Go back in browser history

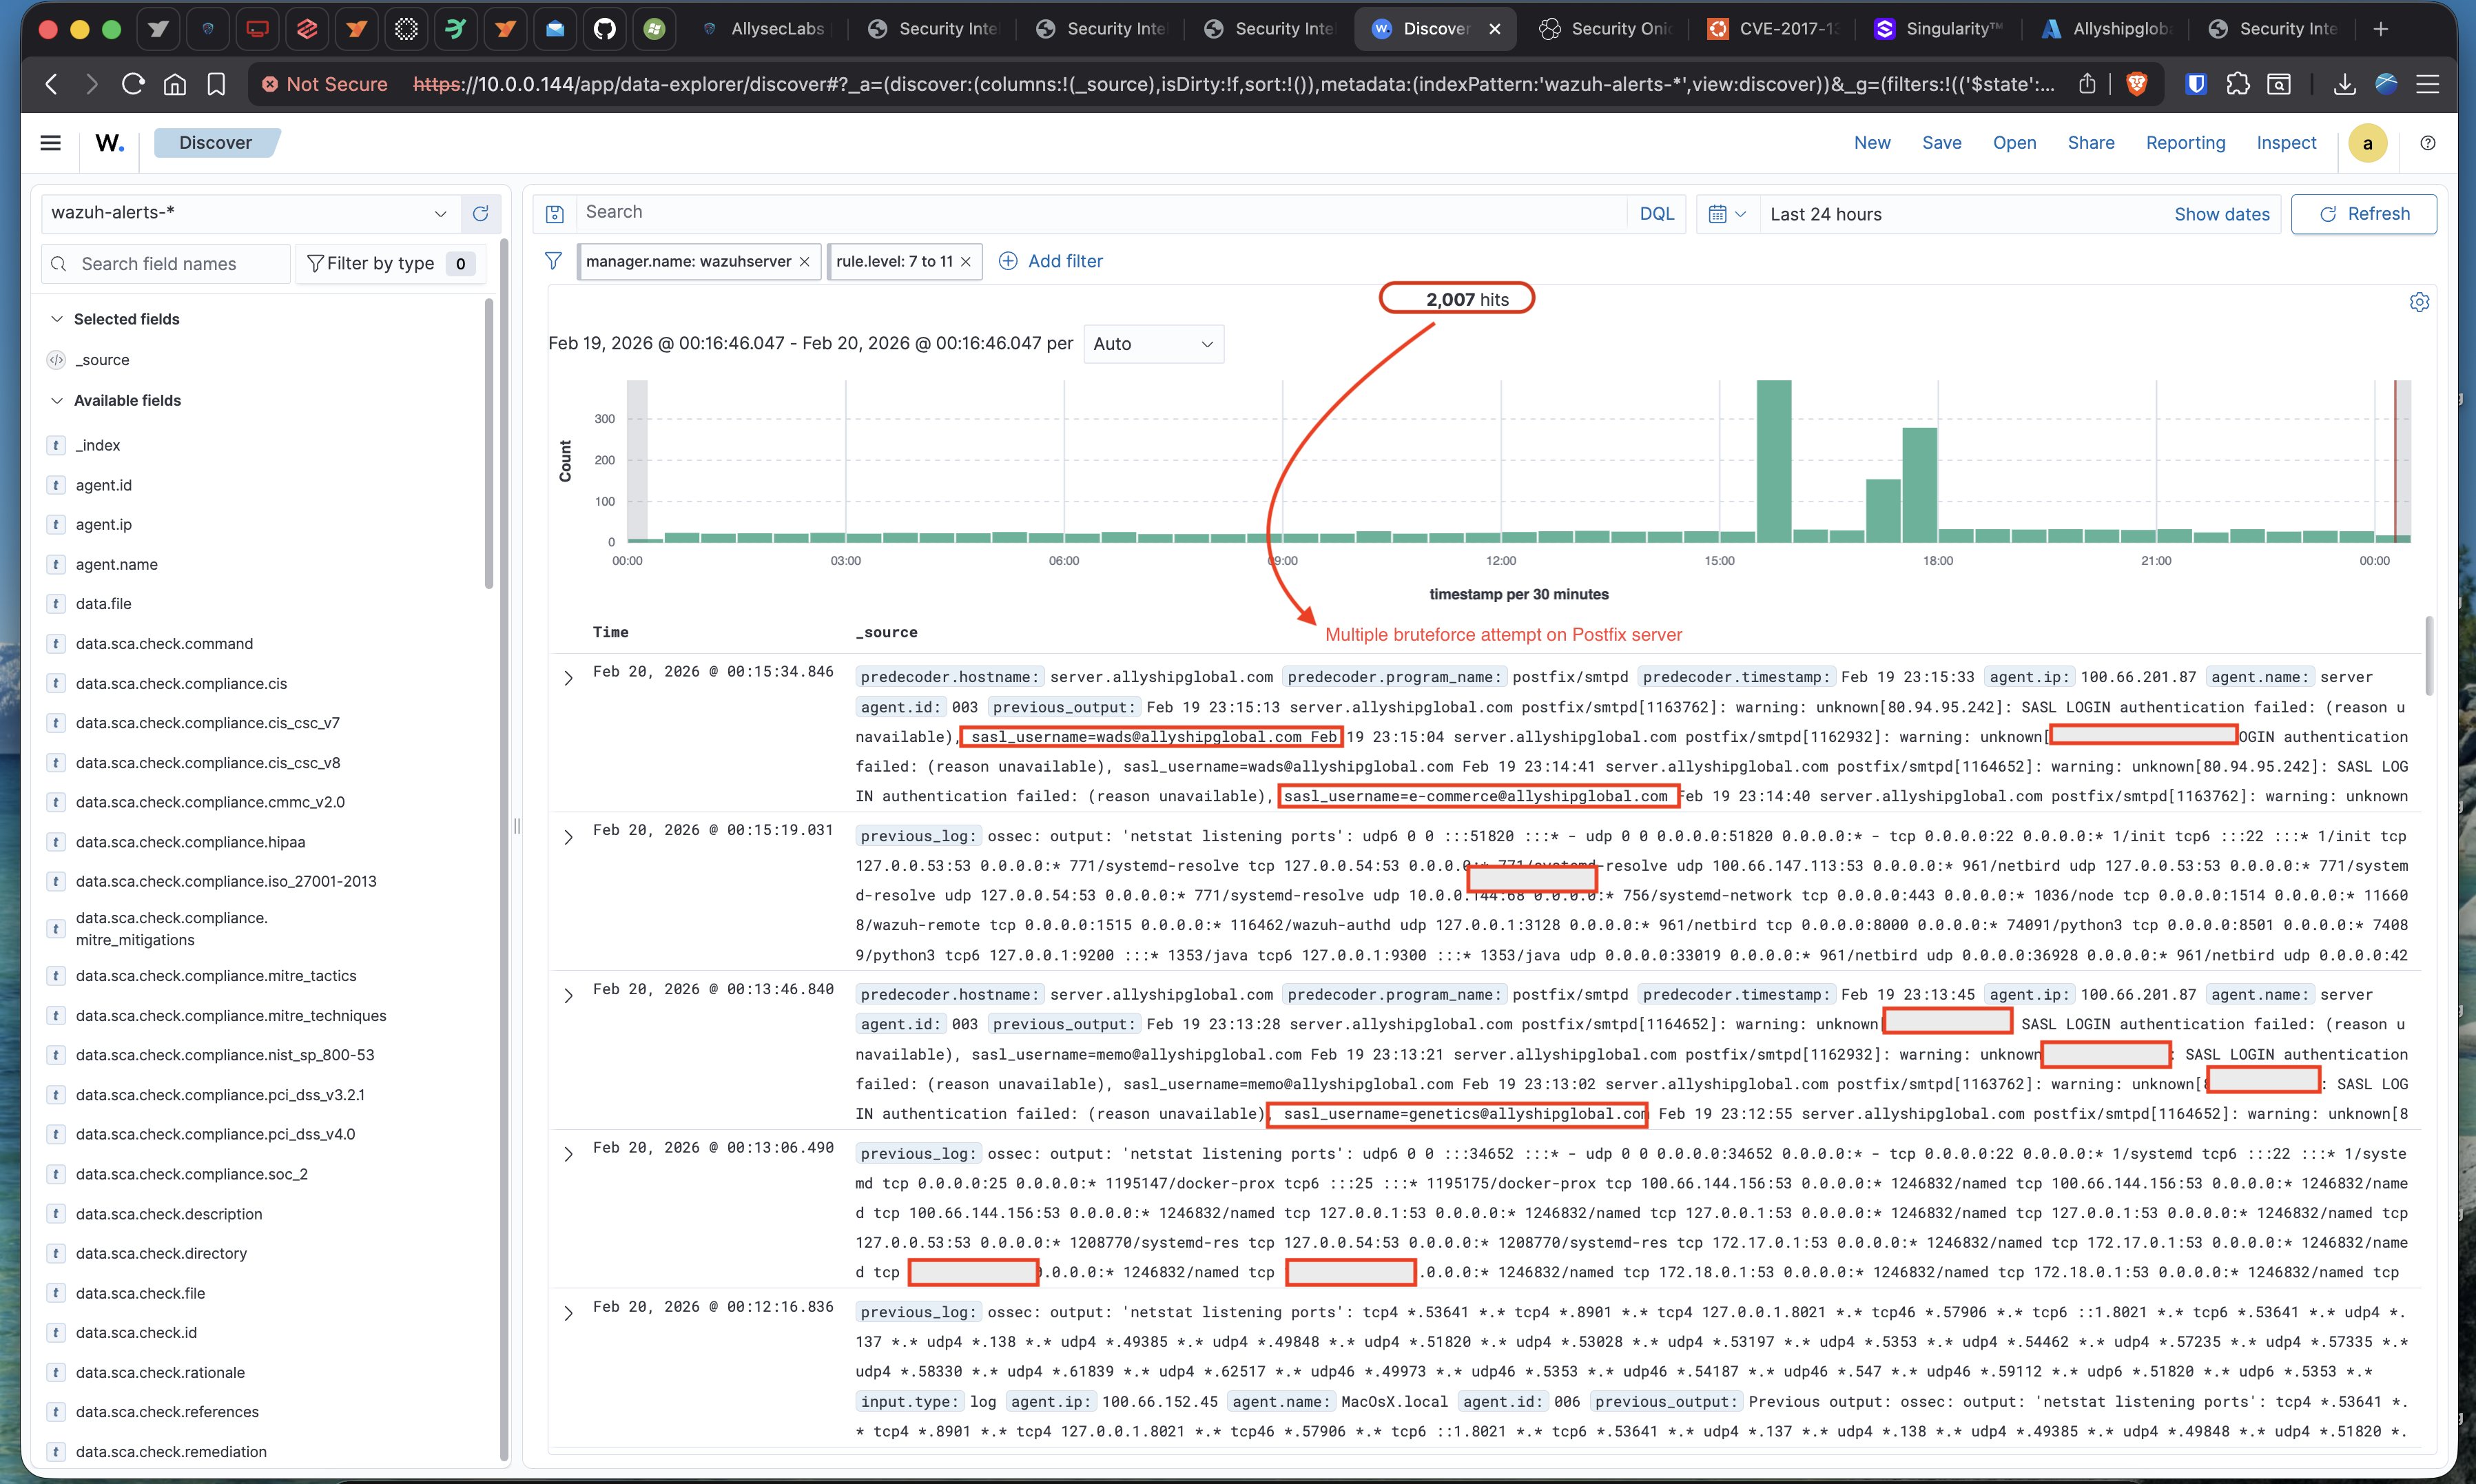(x=52, y=84)
